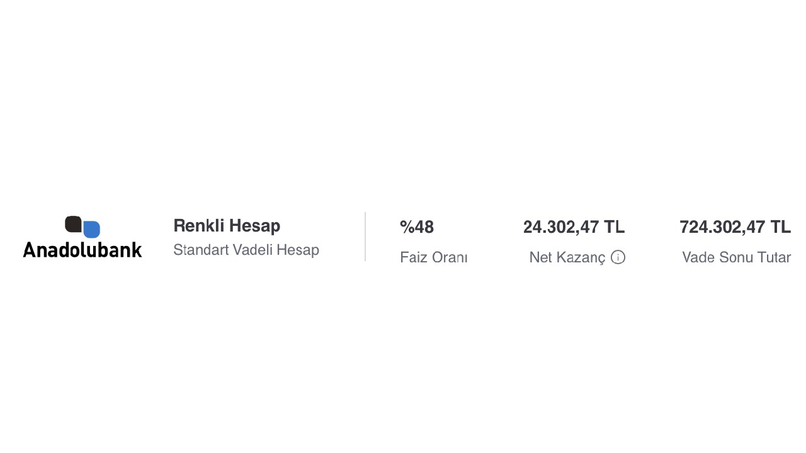
Task: Click the word Tutar in the last label
Action: (775, 257)
